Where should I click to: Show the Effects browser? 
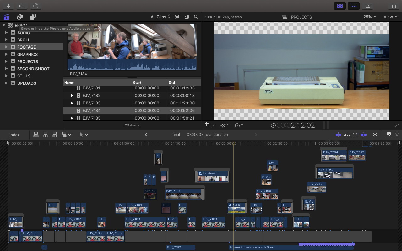pos(388,135)
